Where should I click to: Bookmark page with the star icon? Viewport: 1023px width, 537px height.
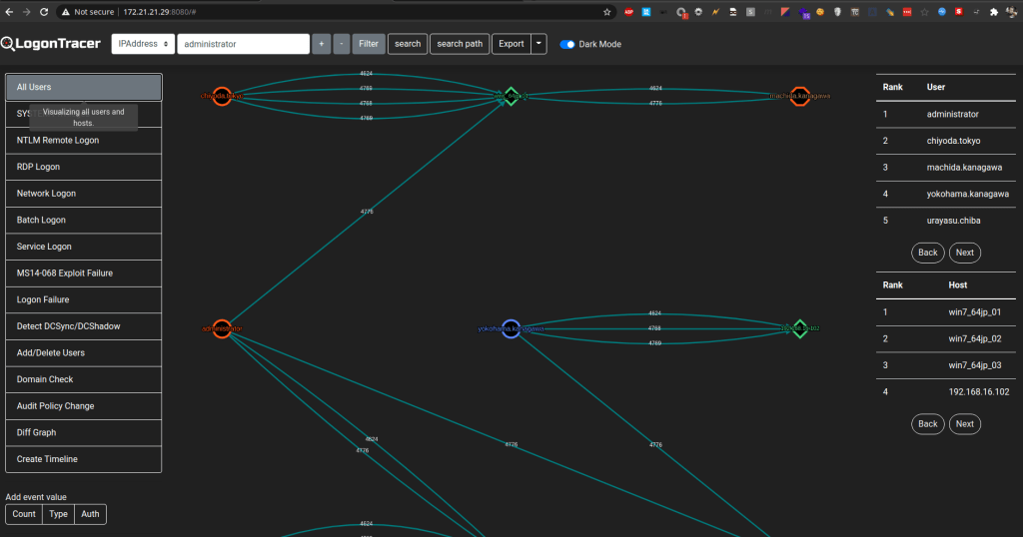tap(607, 12)
